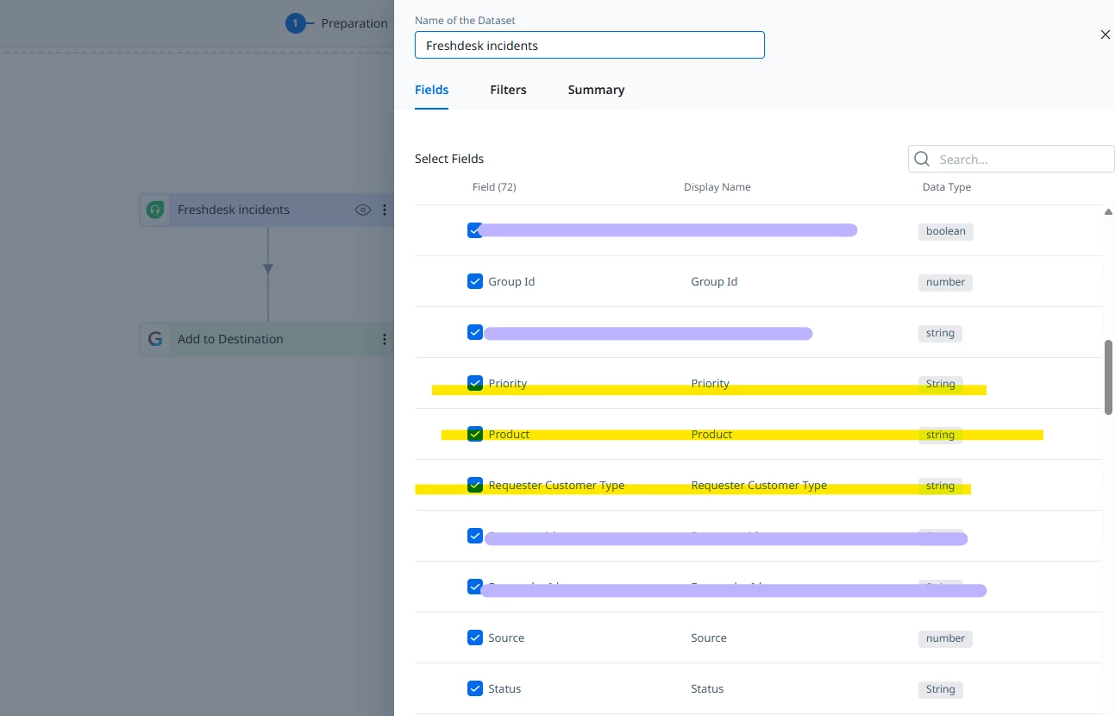Viewport: 1115px width, 716px height.
Task: Switch to the Summary tab
Action: [596, 90]
